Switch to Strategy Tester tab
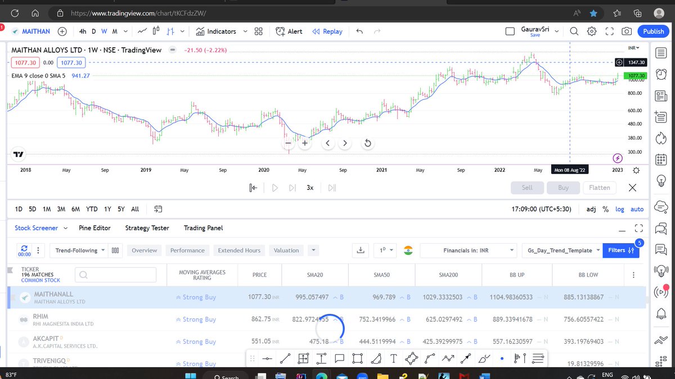The width and height of the screenshot is (675, 379). 147,228
